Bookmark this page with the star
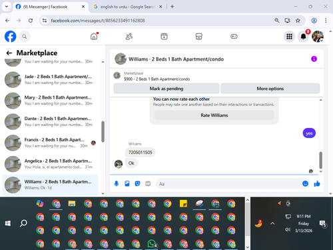Screen dimensions: 333x250 [x=298, y=21]
